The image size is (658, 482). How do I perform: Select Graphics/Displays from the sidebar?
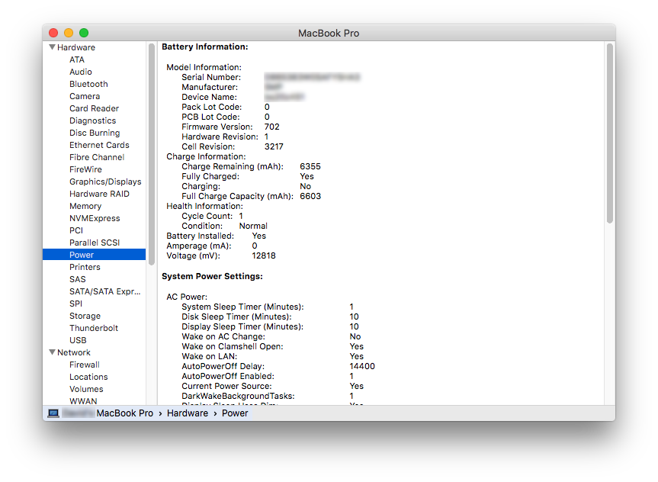coord(107,182)
